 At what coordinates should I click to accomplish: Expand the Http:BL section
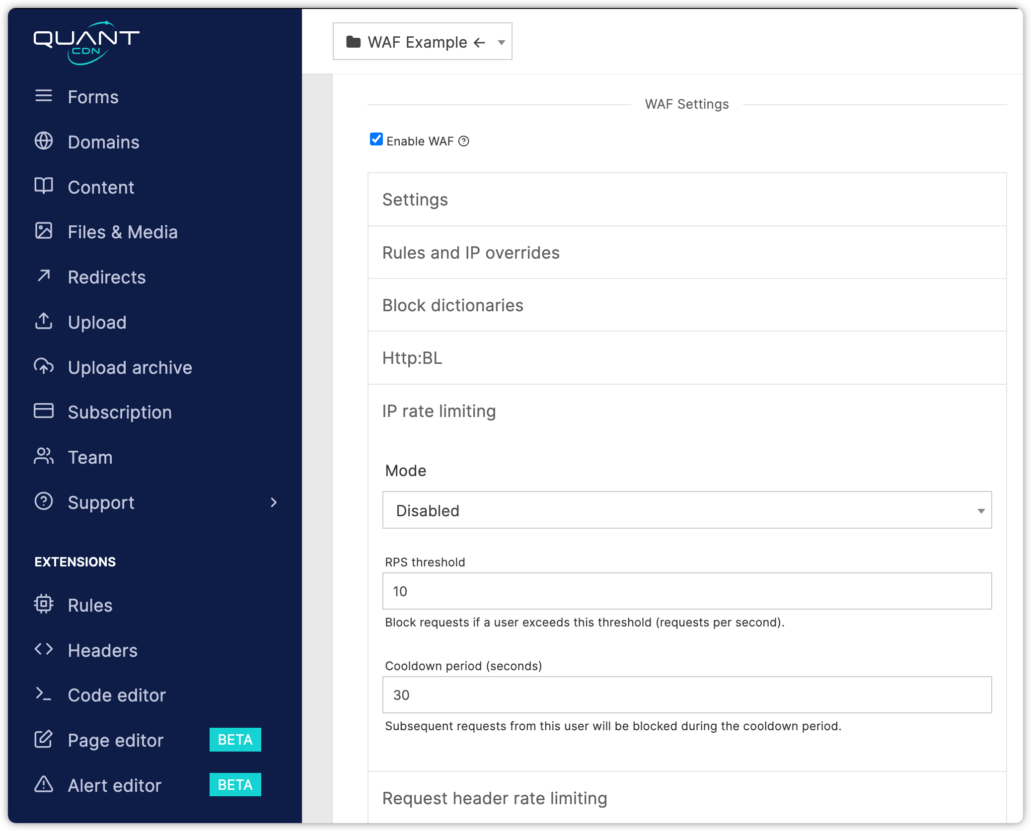coord(686,358)
